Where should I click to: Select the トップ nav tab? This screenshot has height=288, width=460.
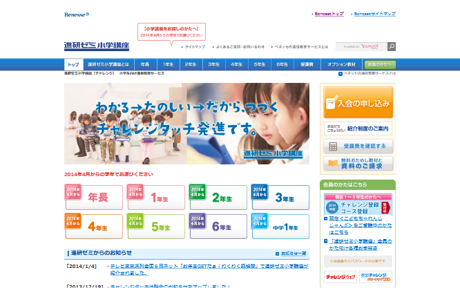pos(73,64)
